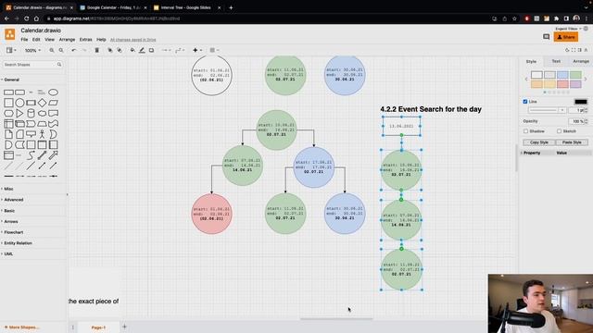Expand the UML shapes section
593x333 pixels.
[7, 254]
